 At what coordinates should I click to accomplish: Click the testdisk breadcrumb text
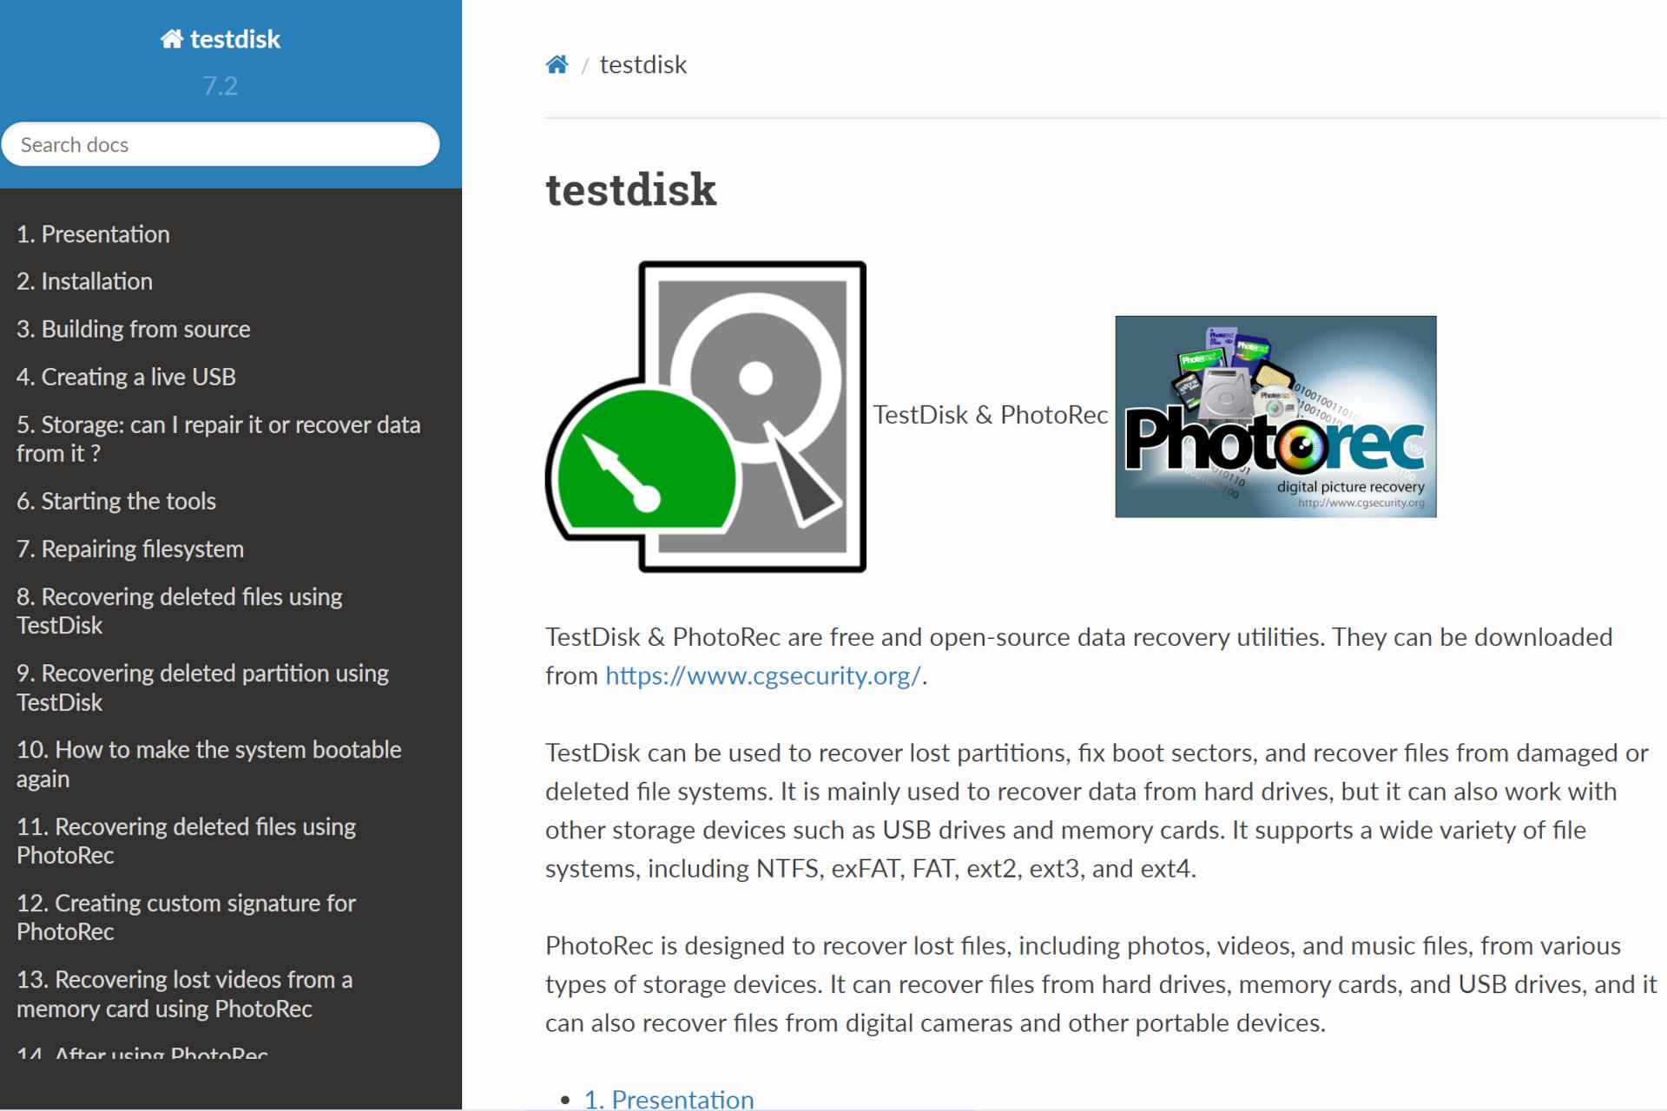643,65
